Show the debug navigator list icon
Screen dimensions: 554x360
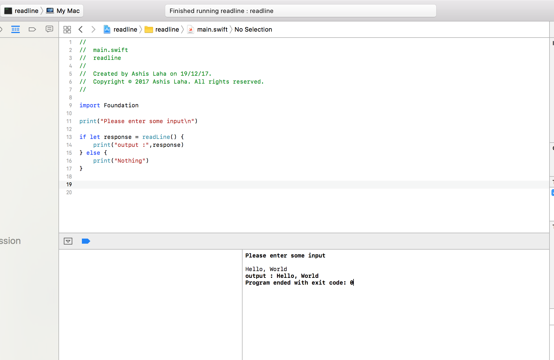16,29
